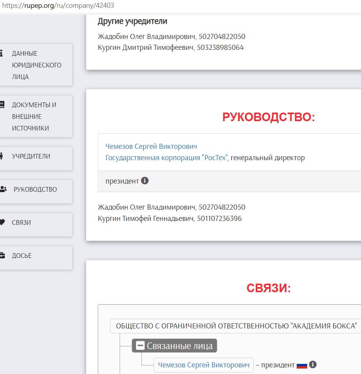
Task: Select the ОБЩЕСТВО С ОГРАНИЧЕННОЙ ОТВЕТСТВЕННОСТЬЮ "АКАДЕМИЯ БОКСА" tree node
Action: coord(236,326)
